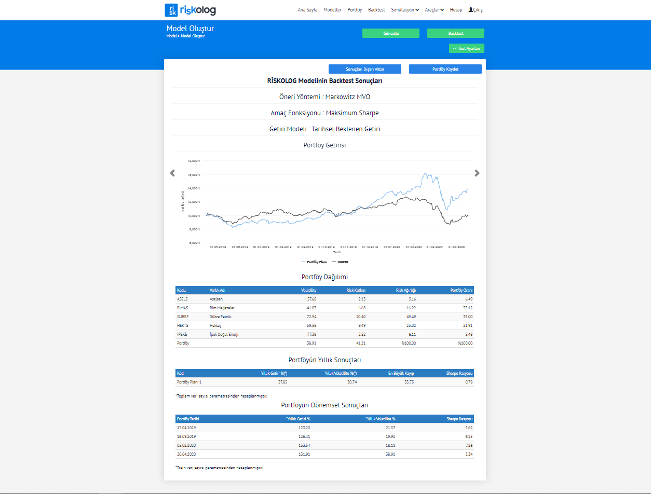Click the Test Ayarları button
The height and width of the screenshot is (494, 651).
466,48
